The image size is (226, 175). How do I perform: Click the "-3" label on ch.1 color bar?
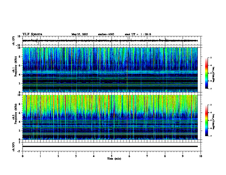210,57
